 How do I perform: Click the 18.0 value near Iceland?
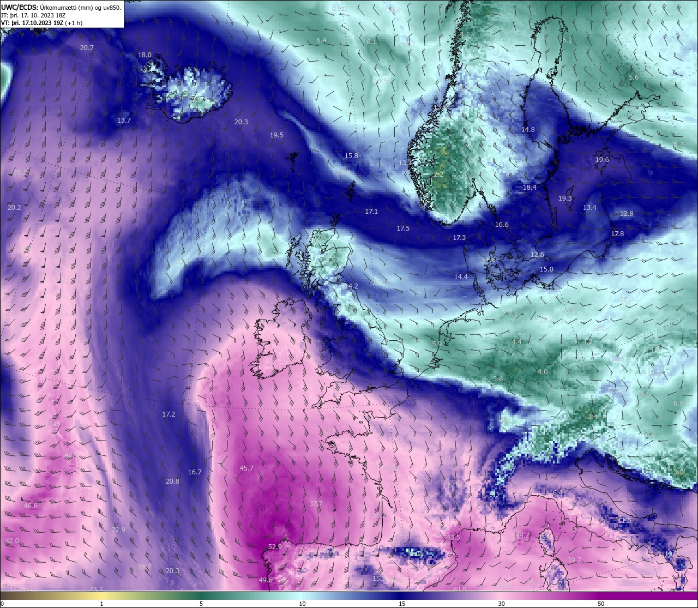145,55
